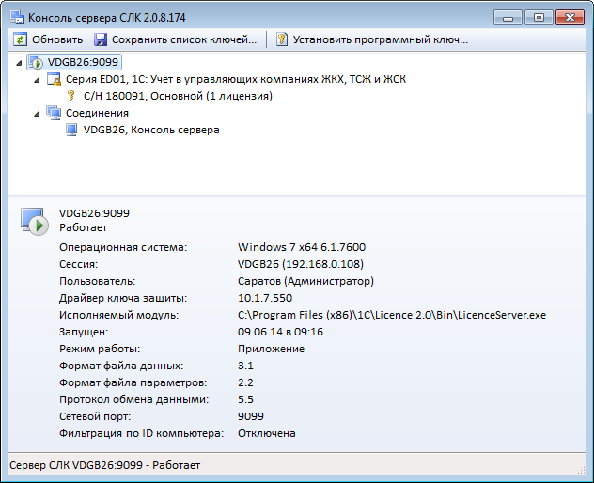Screen dimensions: 594x483
Task: Select the С/Н 180091, Основной license item
Action: (x=178, y=96)
